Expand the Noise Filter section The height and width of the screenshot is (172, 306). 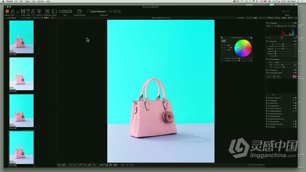point(267,103)
